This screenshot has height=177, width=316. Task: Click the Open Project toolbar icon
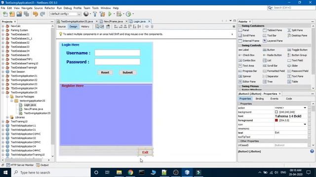[x=19, y=14]
